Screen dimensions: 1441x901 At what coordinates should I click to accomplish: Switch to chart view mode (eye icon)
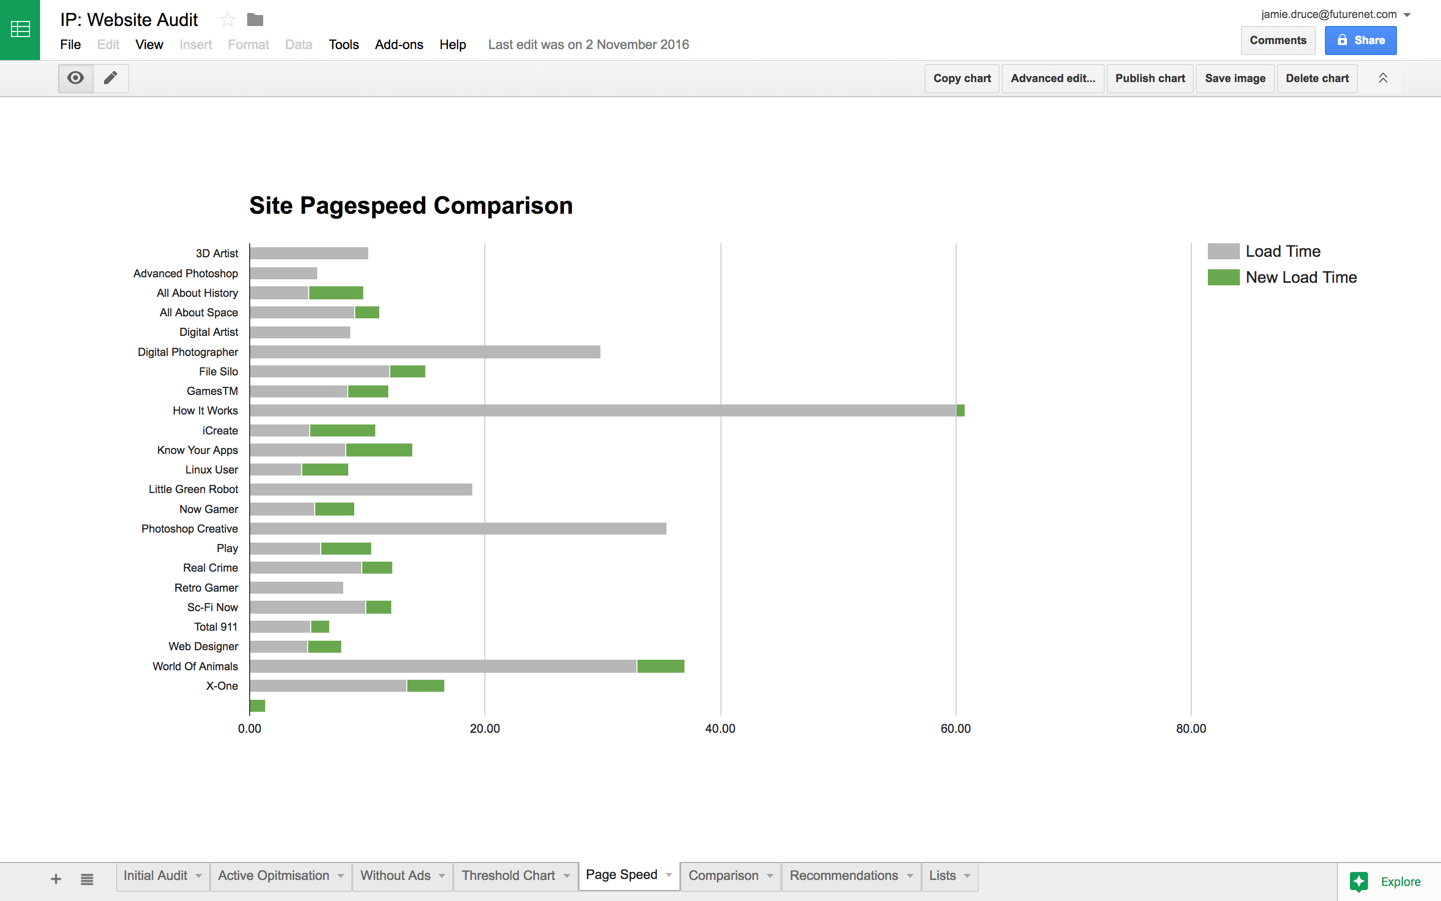[x=76, y=78]
